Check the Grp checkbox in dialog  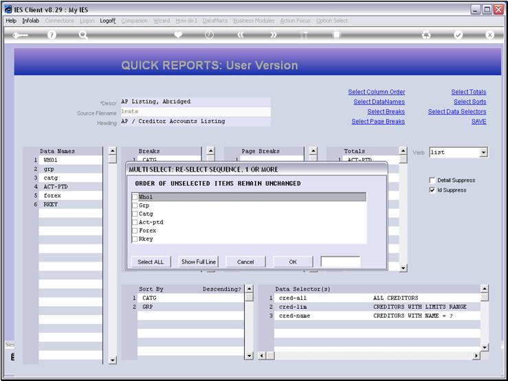(135, 205)
